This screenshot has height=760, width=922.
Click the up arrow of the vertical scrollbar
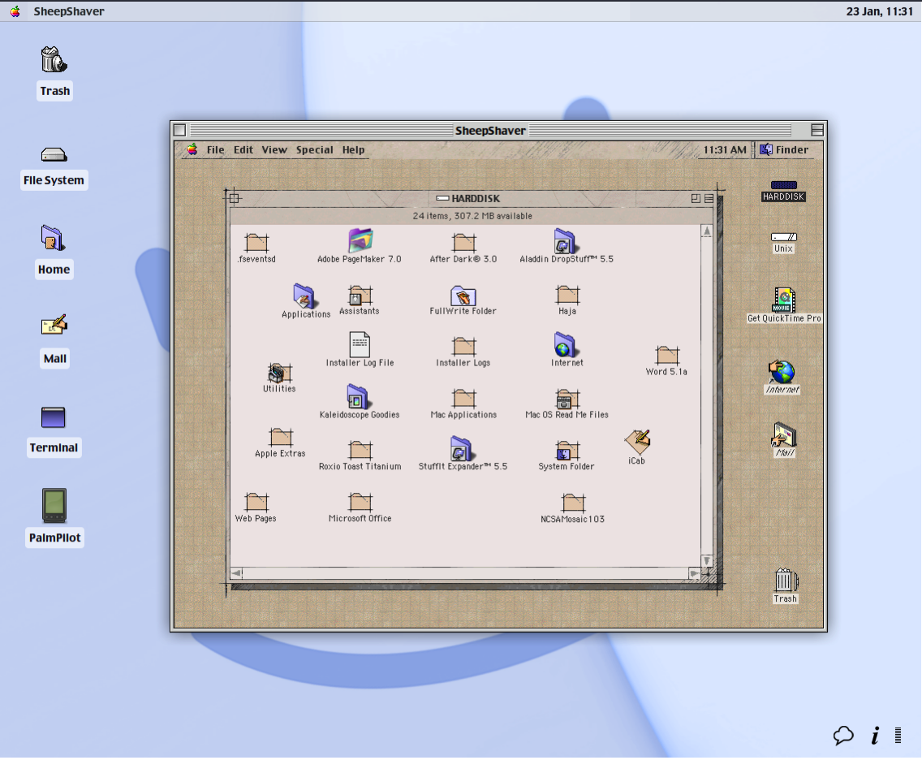pyautogui.click(x=707, y=231)
